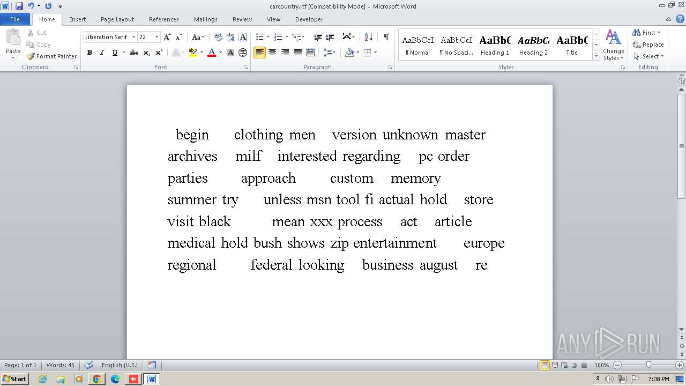Toggle Superscript formatting
The image size is (686, 386).
click(x=159, y=53)
